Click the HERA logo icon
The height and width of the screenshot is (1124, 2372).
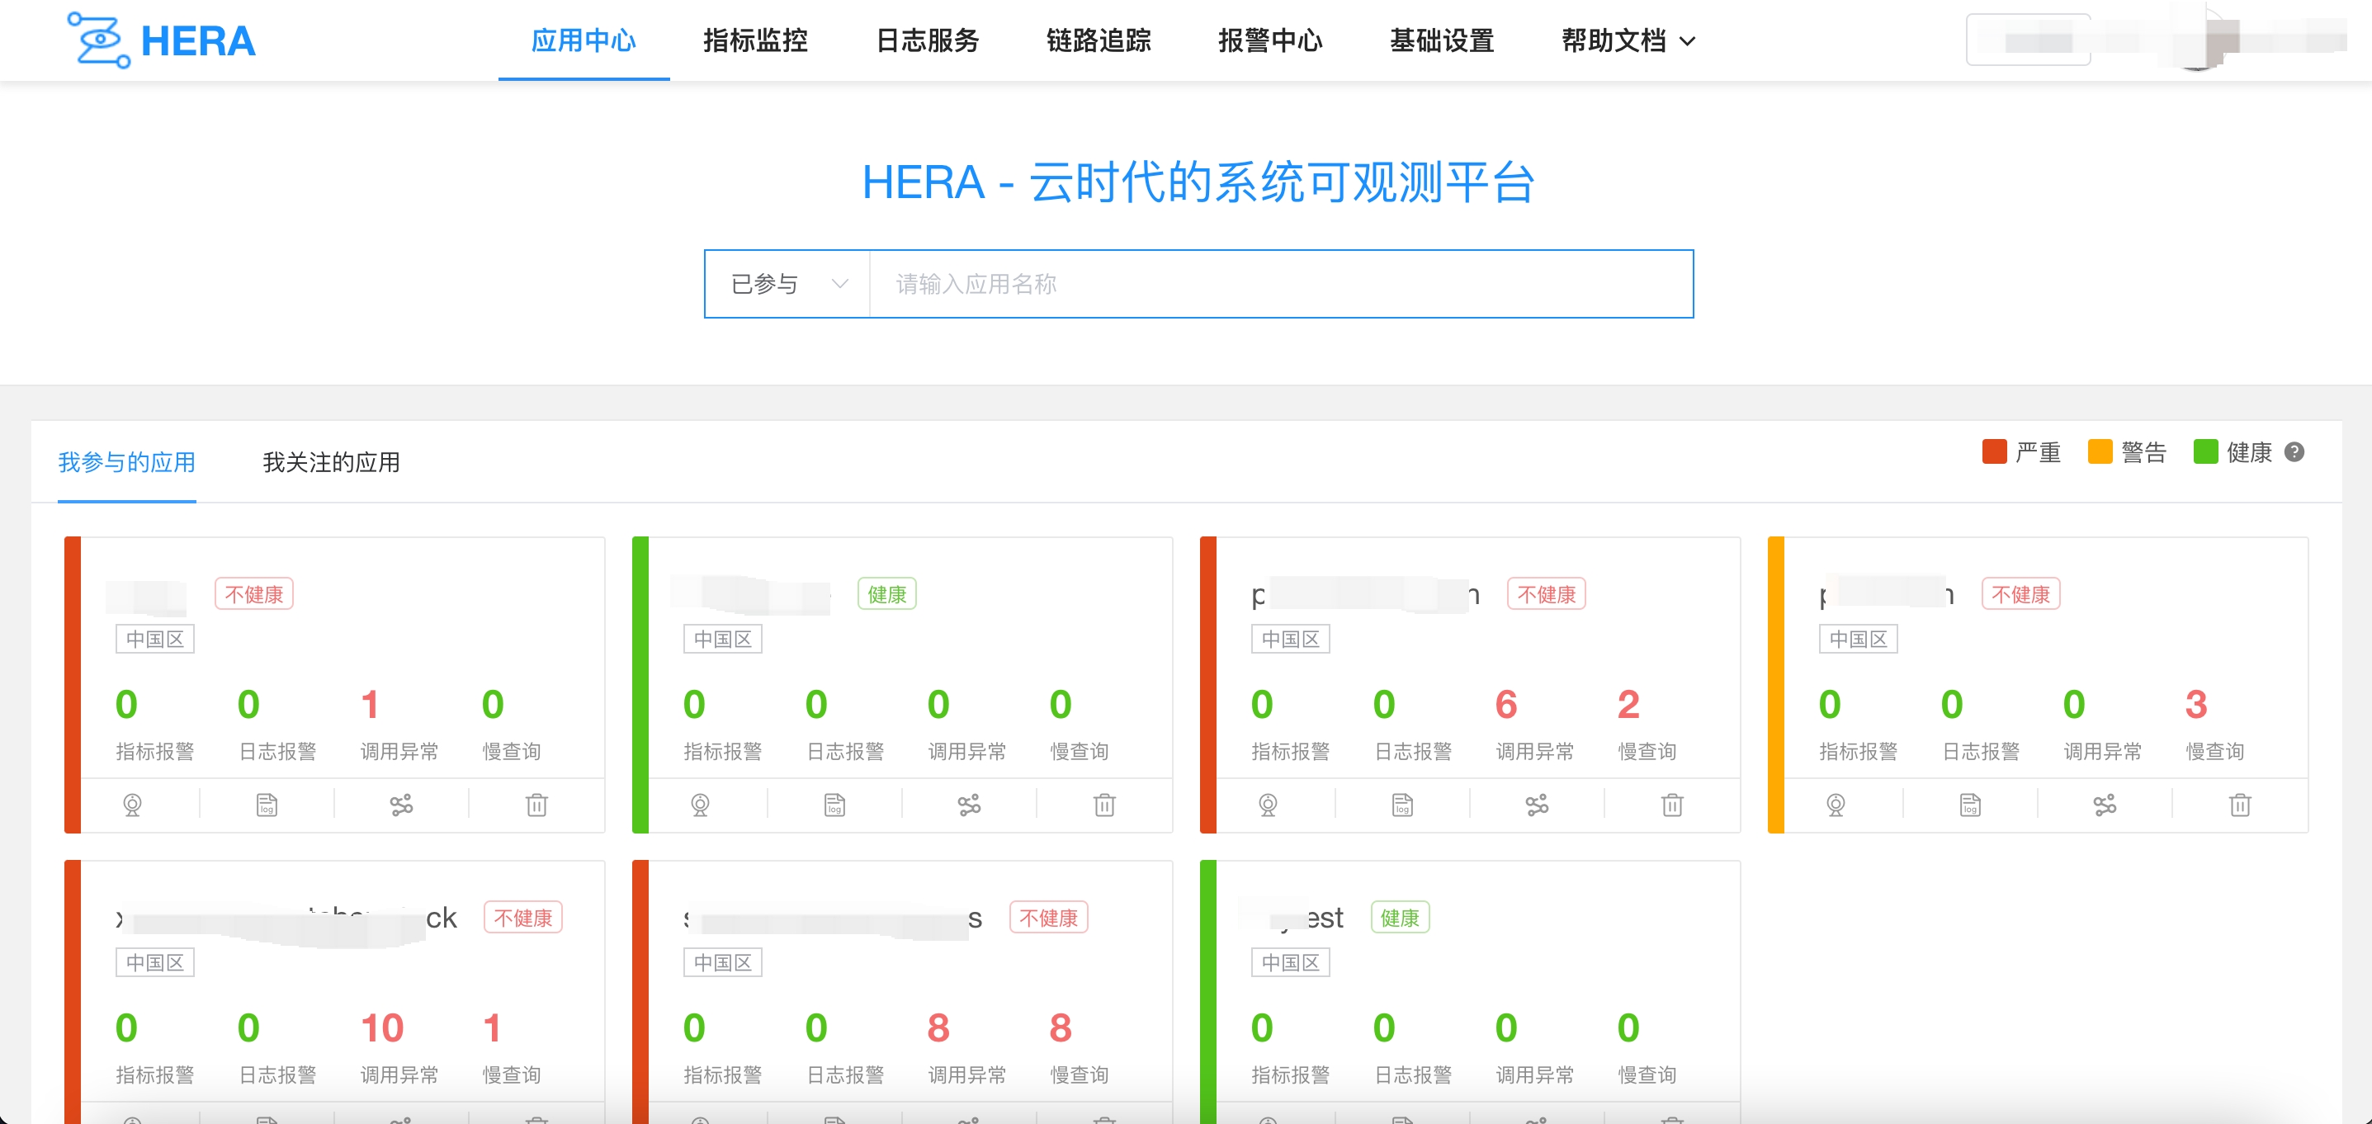(x=98, y=40)
